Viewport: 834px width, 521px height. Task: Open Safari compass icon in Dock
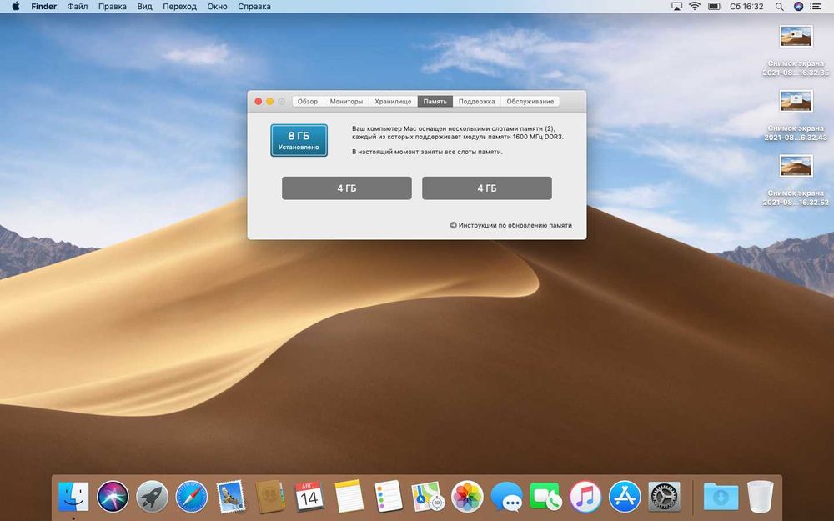192,497
